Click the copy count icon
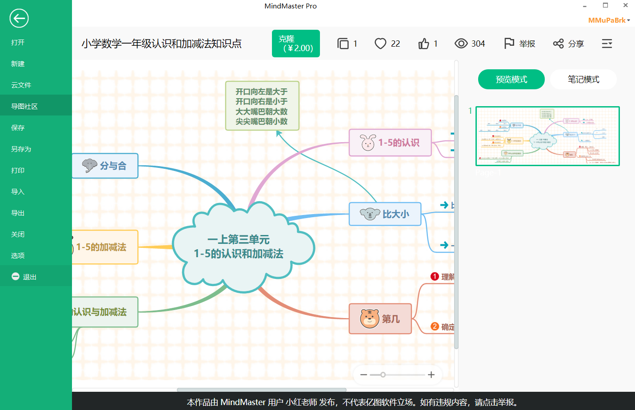Viewport: 635px width, 410px height. (x=343, y=44)
